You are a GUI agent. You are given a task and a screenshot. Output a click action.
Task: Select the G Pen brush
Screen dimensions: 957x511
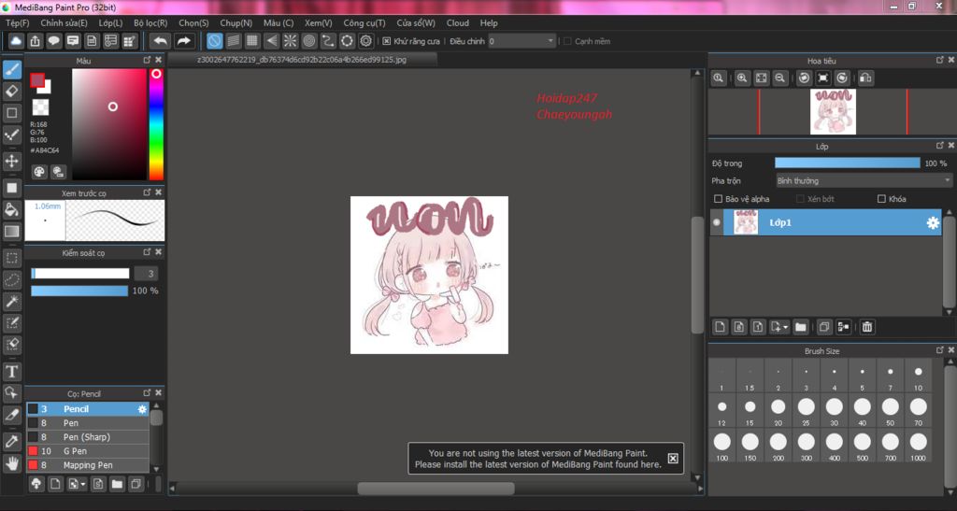[87, 451]
